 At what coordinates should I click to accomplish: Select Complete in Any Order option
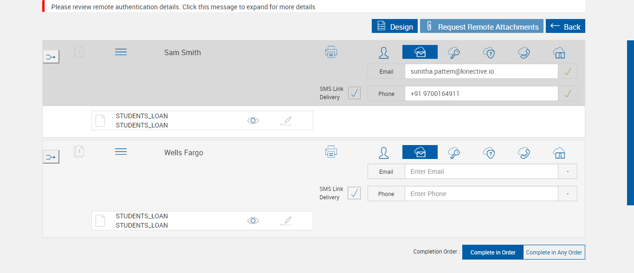click(x=554, y=253)
